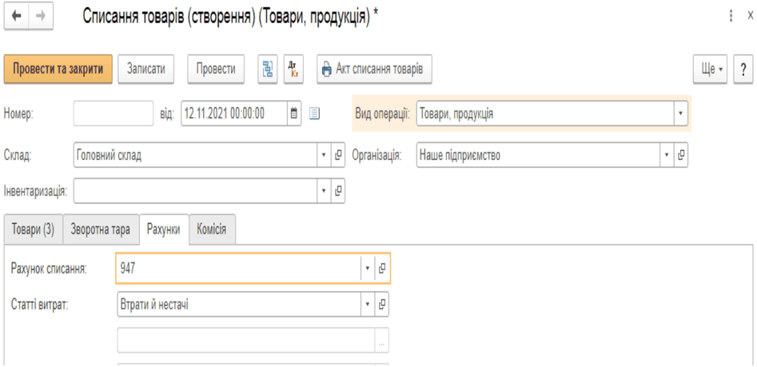Navigate back with the left arrow
This screenshot has width=757, height=367.
pos(17,17)
